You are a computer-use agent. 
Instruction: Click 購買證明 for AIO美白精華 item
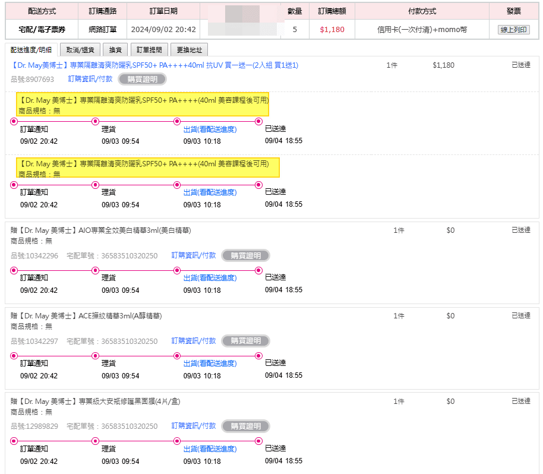click(x=245, y=256)
